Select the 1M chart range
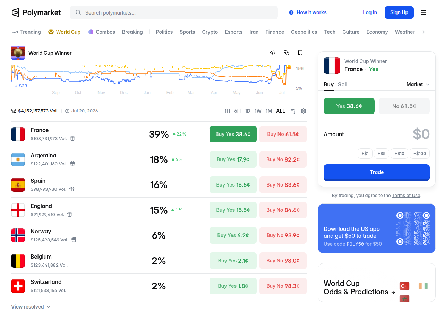The width and height of the screenshot is (444, 312). (x=269, y=111)
